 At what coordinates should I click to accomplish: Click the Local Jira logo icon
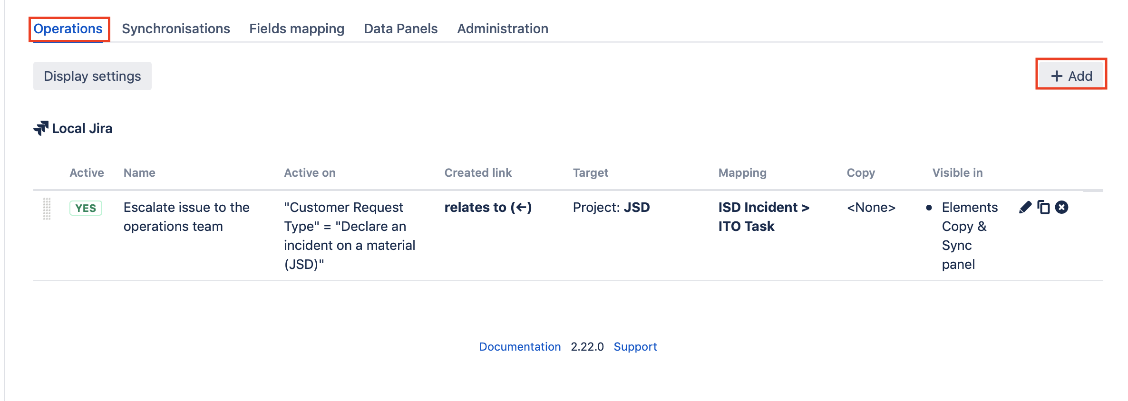[x=41, y=128]
